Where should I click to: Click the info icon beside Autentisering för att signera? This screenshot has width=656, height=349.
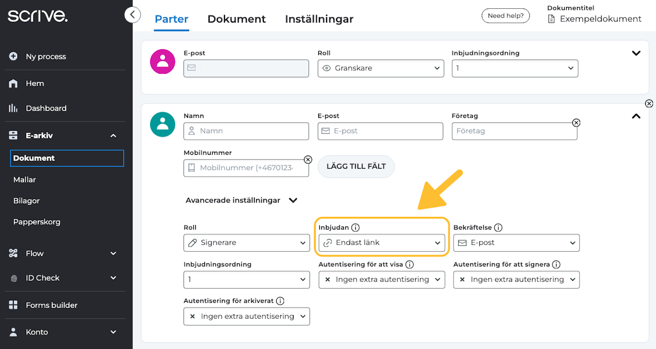coord(556,264)
